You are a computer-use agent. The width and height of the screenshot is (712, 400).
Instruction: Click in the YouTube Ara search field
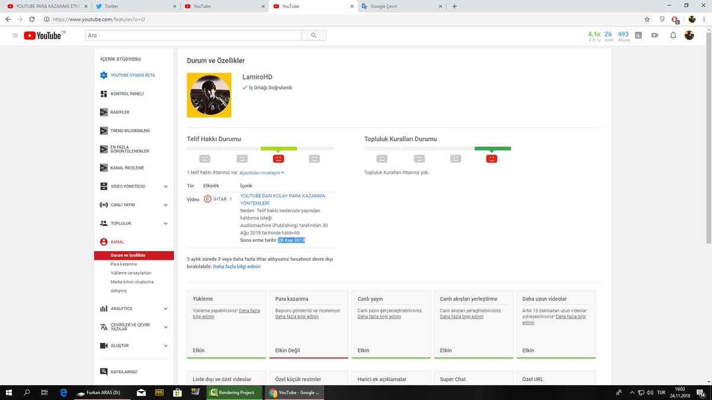[x=193, y=36]
